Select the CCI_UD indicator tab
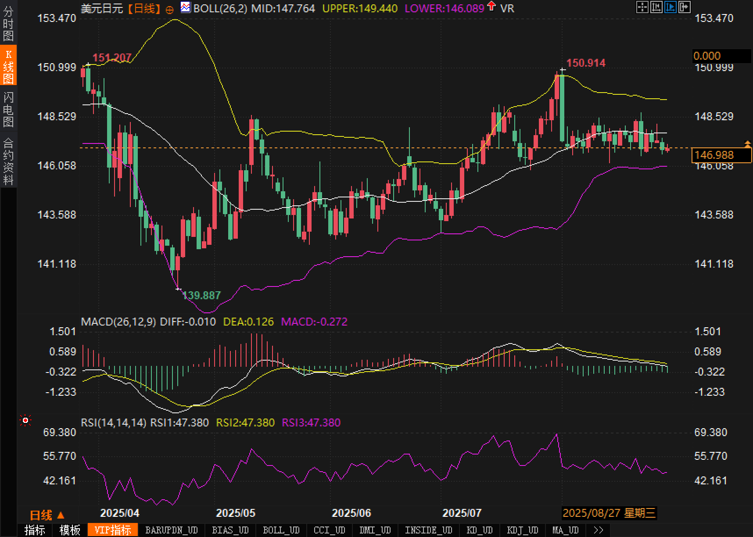Screen dimensions: 753x537 click(x=330, y=530)
